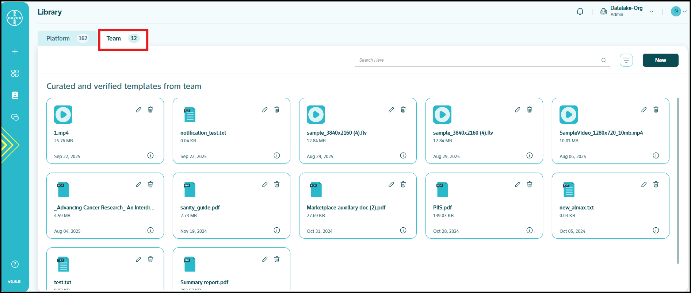Show info for SampleVideo_1280x720_10mb.mp4
Screen dimensions: 691x293
[x=656, y=155]
